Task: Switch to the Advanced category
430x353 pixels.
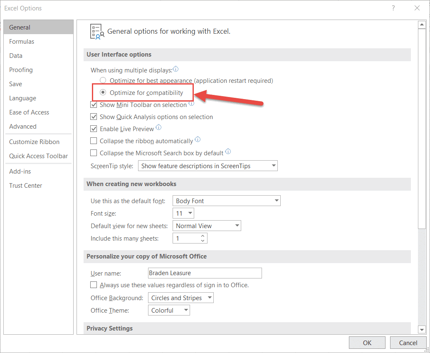Action: pos(38,126)
